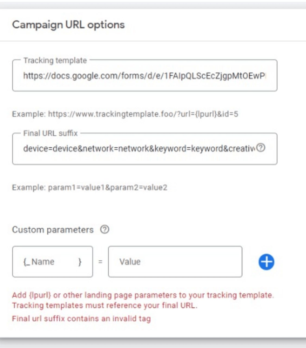Click the custom parameter Value field
This screenshot has height=348, width=306.
coord(175,262)
